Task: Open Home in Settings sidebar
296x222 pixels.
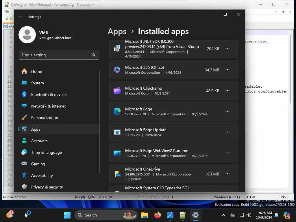Action: click(x=58, y=71)
